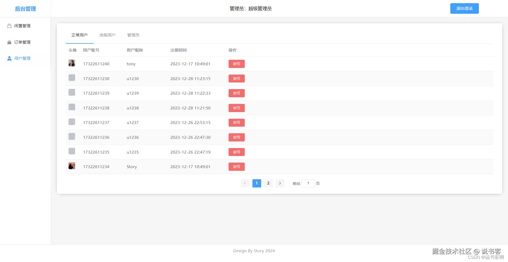Ban user tony with 封号
Image resolution: width=508 pixels, height=262 pixels.
[x=237, y=64]
